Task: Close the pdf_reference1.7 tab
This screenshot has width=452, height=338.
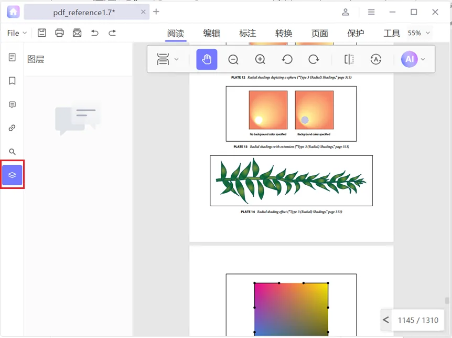Action: (143, 12)
